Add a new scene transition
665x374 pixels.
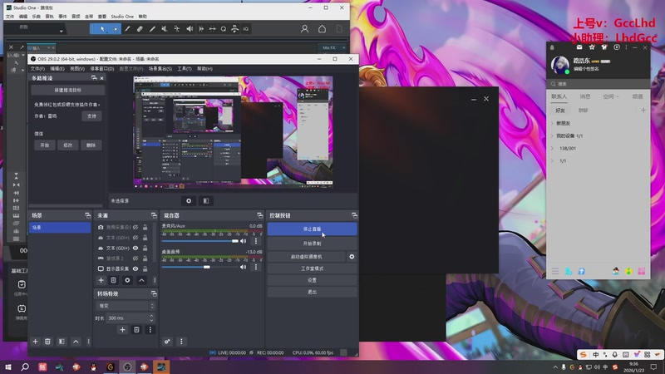point(122,329)
